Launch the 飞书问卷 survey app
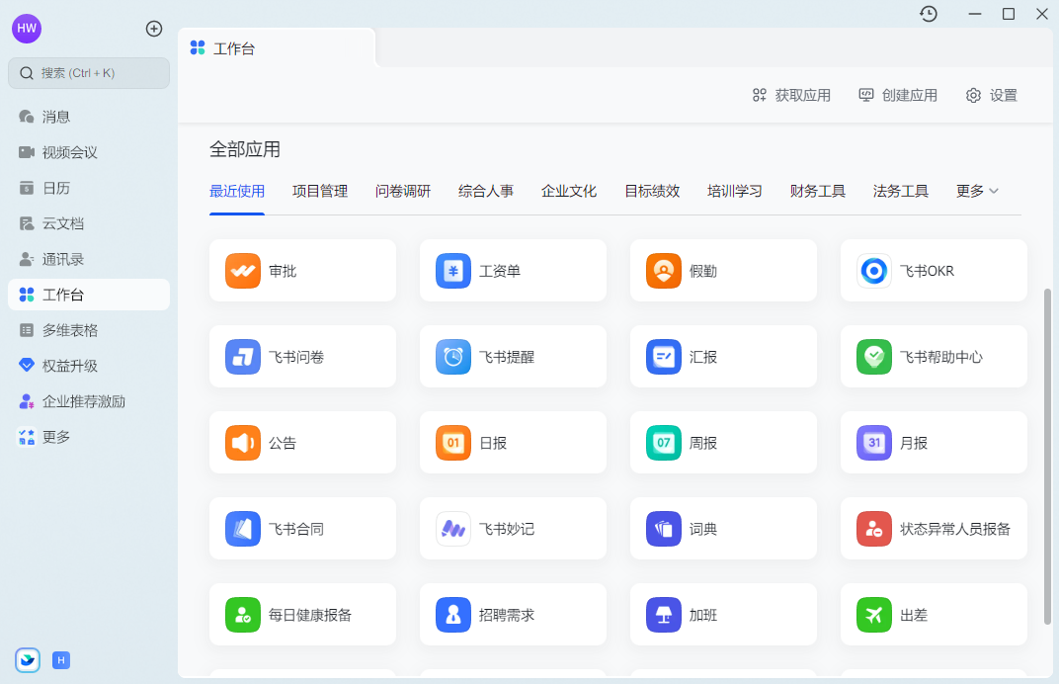 tap(302, 356)
